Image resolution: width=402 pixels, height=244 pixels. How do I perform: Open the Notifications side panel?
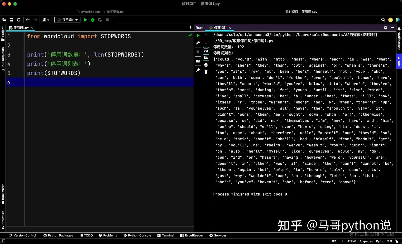click(399, 39)
